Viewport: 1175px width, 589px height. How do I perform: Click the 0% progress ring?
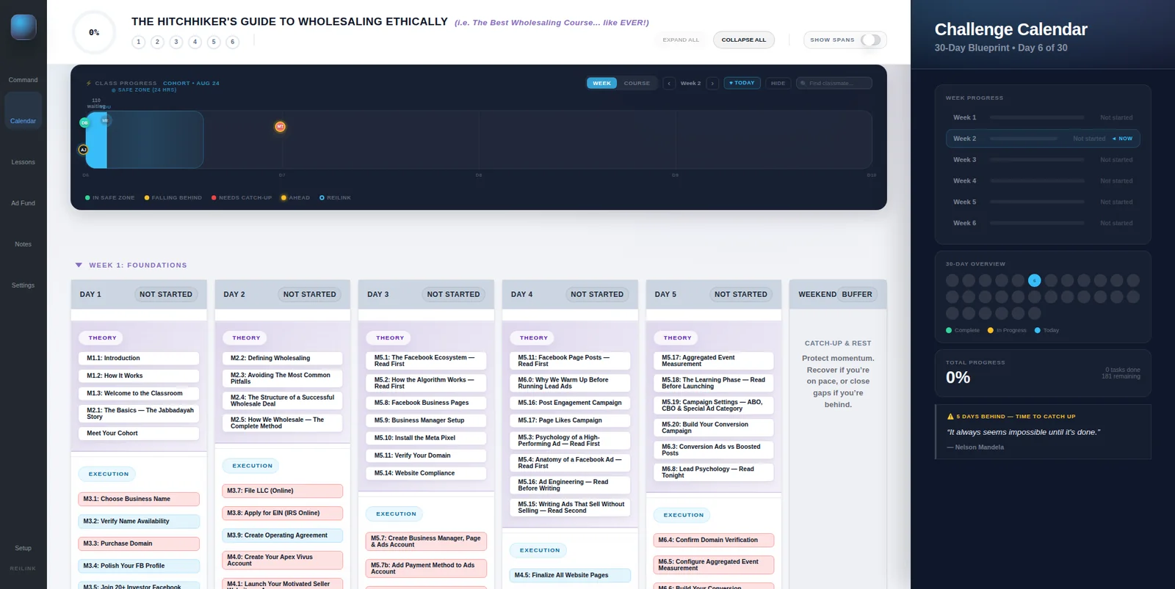click(94, 32)
